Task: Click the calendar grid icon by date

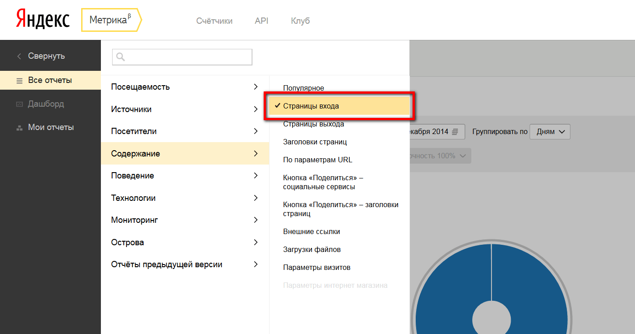Action: pos(455,132)
